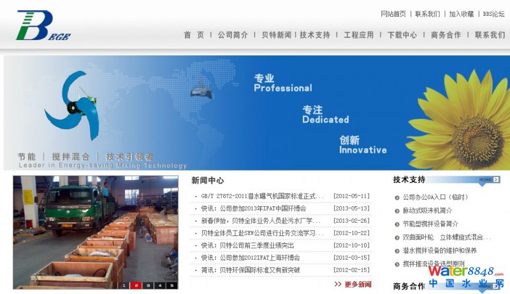Click the MORE button beside 技术支持 heading
Screen dimensions: 510x294
click(x=489, y=180)
